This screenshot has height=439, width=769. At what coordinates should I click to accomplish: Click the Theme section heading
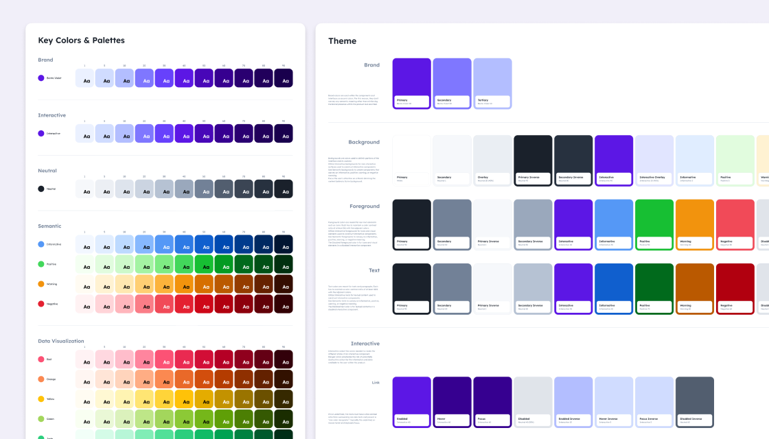coord(342,40)
